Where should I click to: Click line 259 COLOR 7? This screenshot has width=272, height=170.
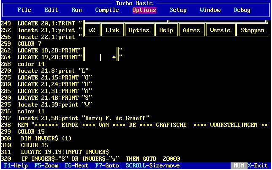point(21,44)
